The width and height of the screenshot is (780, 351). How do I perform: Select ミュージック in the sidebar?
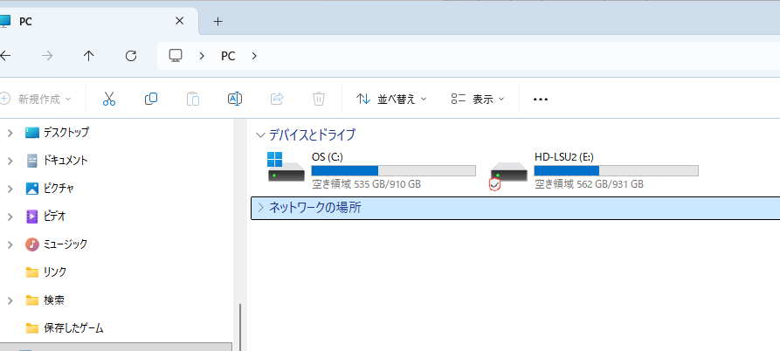coord(65,244)
